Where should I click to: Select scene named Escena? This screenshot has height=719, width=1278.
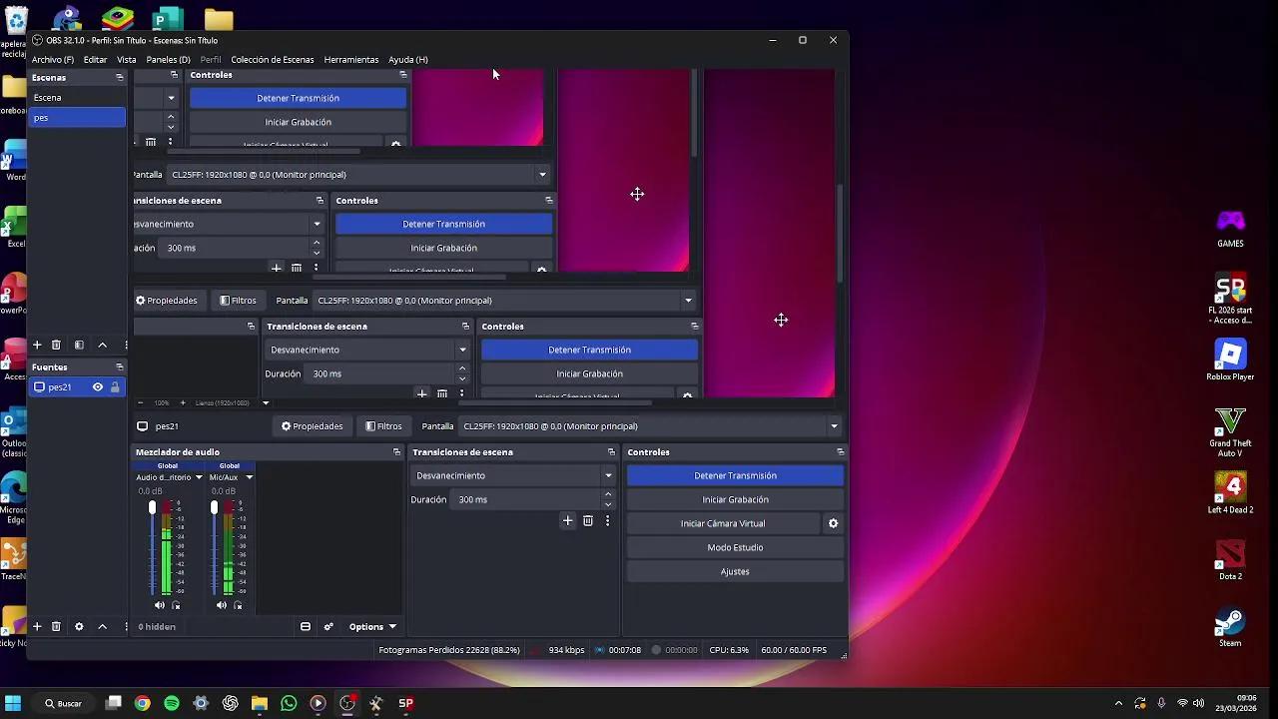[x=77, y=97]
